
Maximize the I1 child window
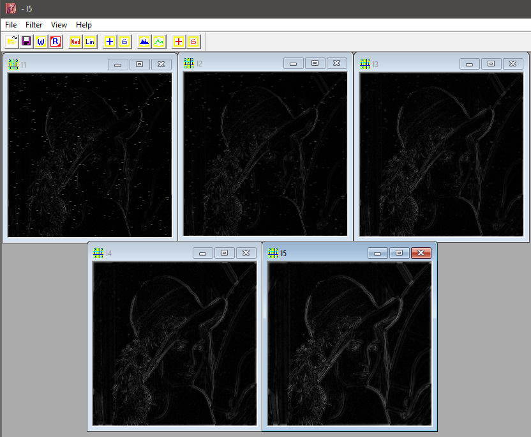tap(140, 65)
